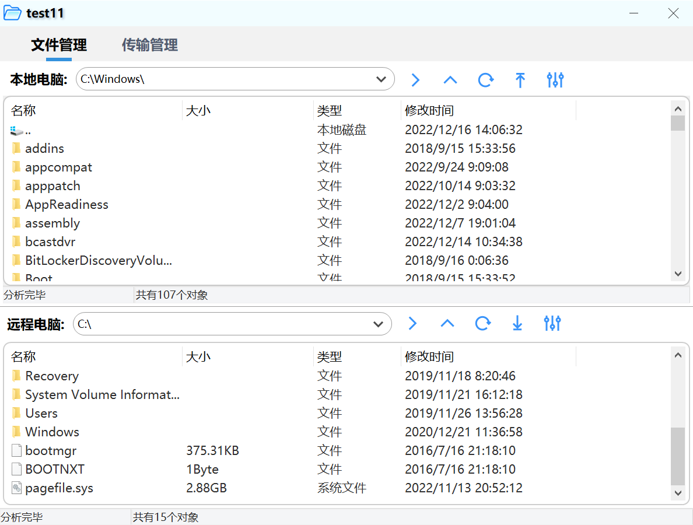Close the test11 window
693x525 pixels.
673,13
